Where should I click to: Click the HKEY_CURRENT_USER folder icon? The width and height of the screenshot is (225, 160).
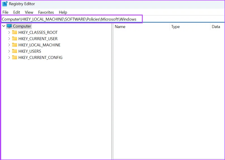pos(15,38)
